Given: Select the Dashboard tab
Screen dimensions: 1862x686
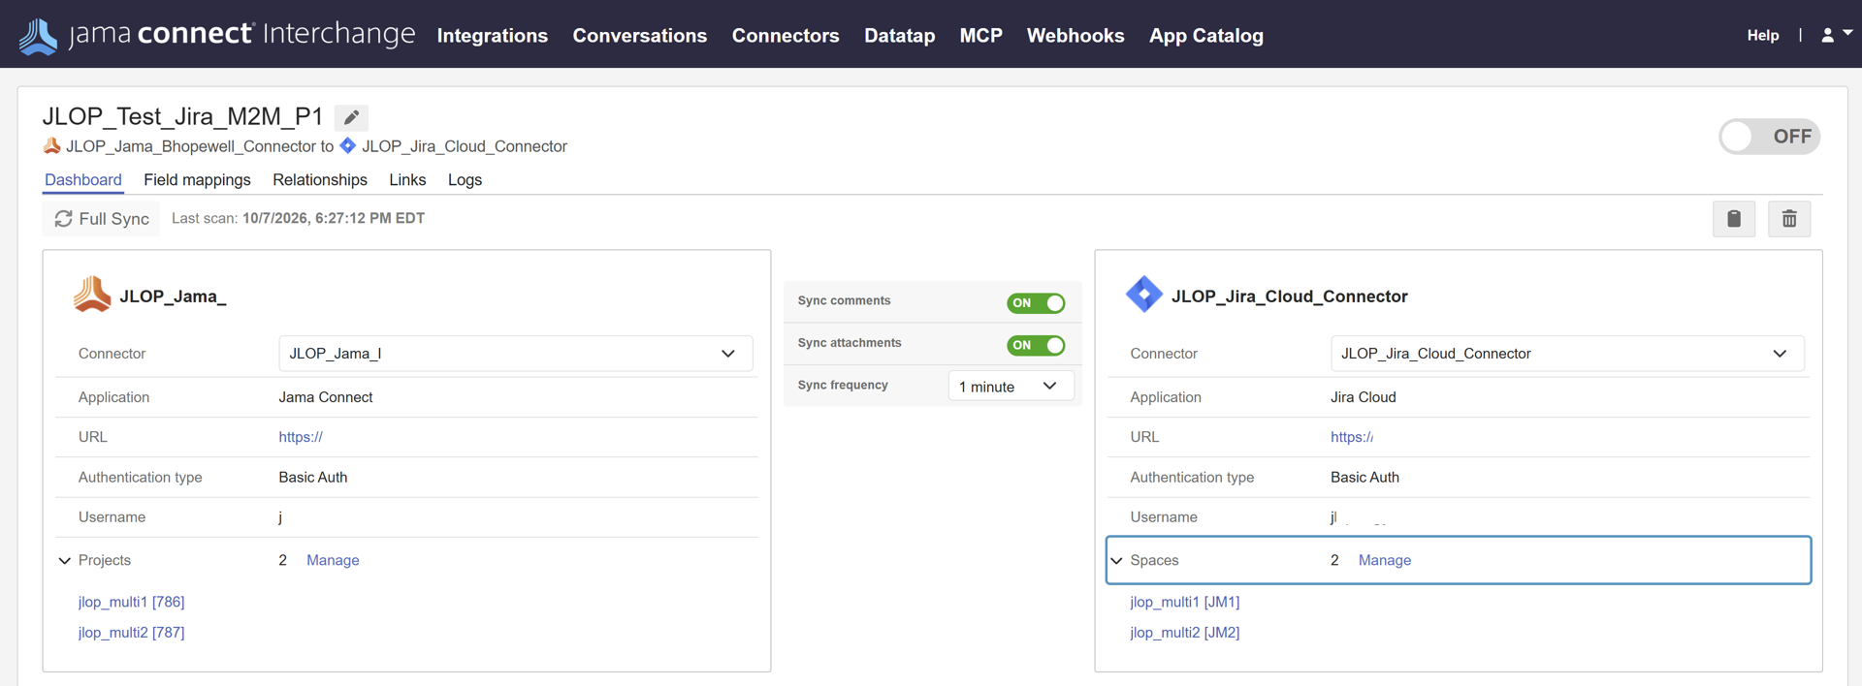Looking at the screenshot, I should [x=83, y=180].
